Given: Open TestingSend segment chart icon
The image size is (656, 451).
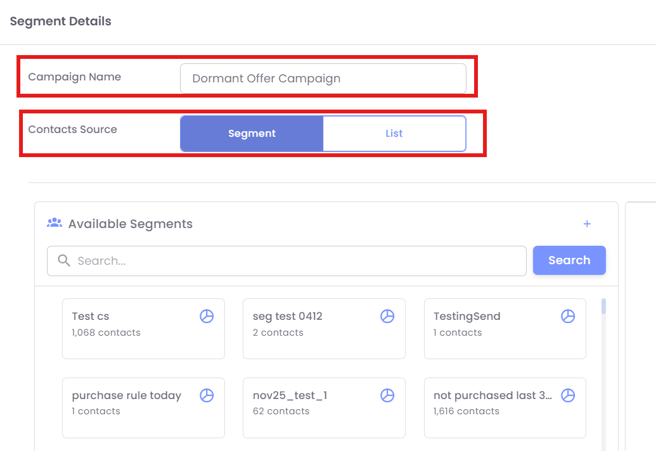Looking at the screenshot, I should coord(568,316).
